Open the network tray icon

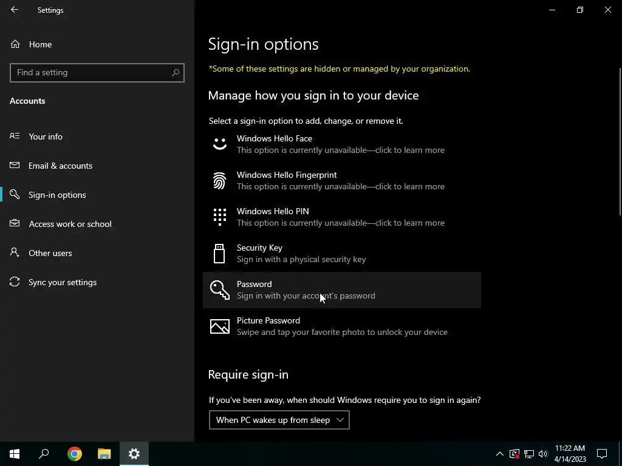529,454
